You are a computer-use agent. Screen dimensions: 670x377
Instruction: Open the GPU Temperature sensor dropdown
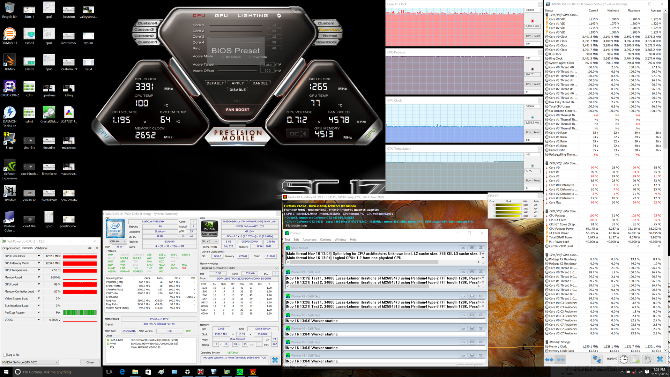pyautogui.click(x=39, y=270)
